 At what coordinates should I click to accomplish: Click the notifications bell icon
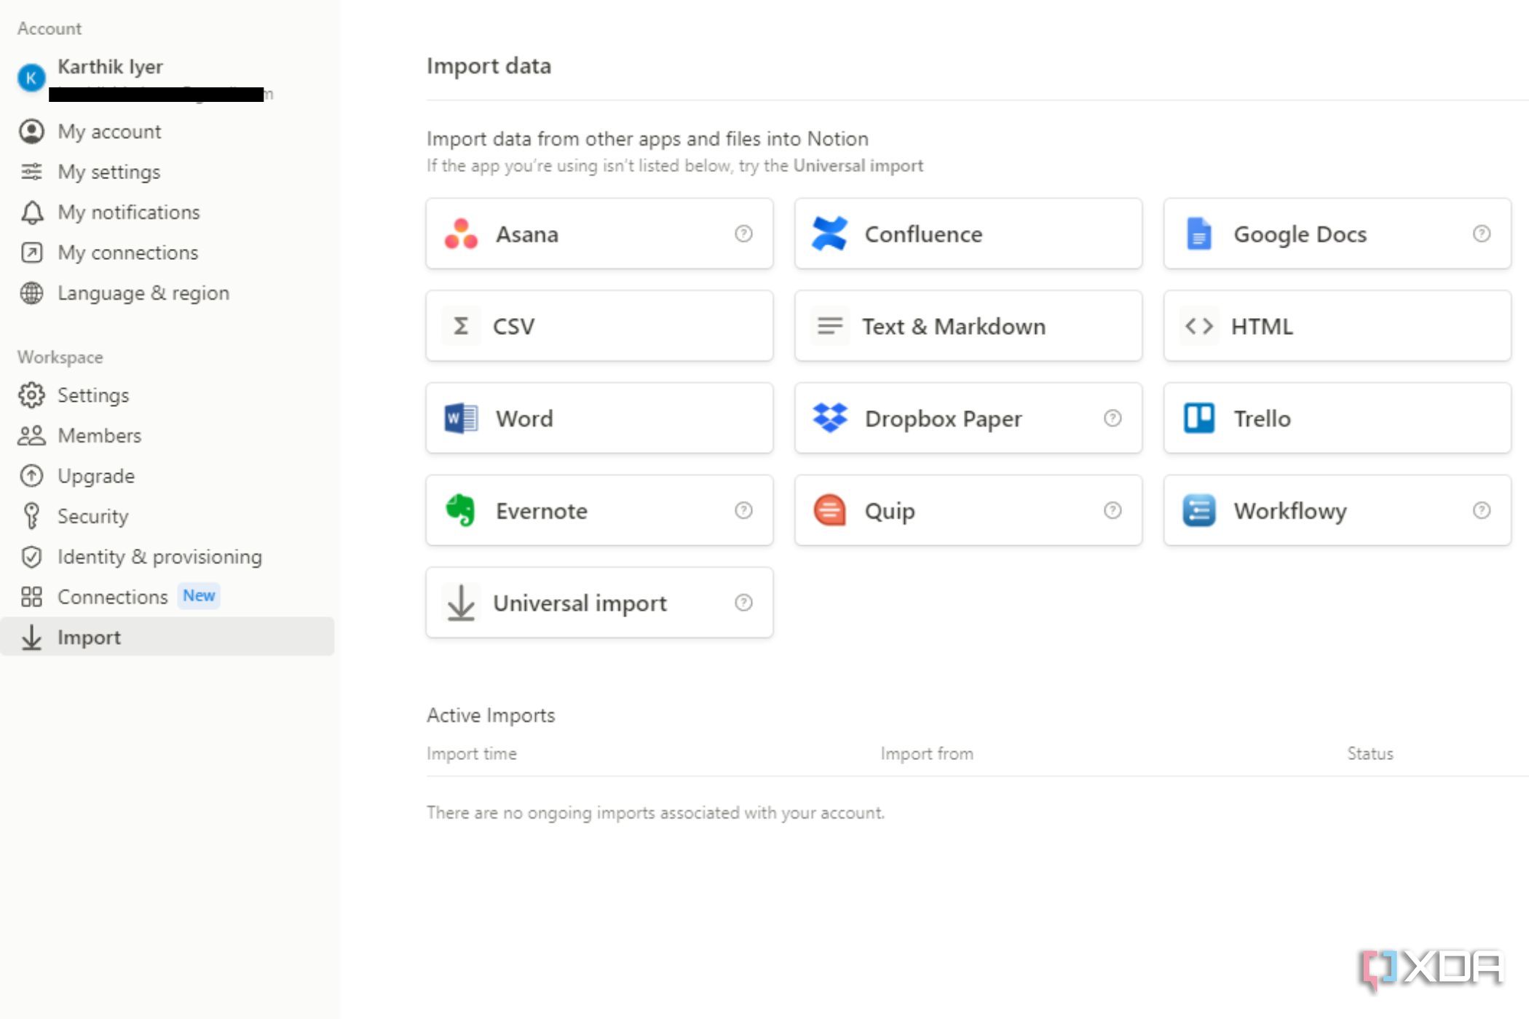pos(31,213)
